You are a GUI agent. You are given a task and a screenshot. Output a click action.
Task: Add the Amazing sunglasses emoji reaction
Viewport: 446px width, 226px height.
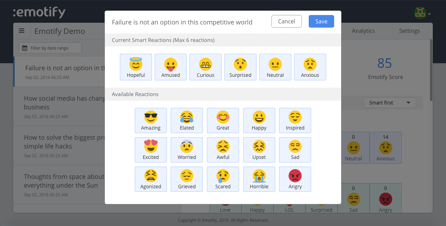point(151,120)
